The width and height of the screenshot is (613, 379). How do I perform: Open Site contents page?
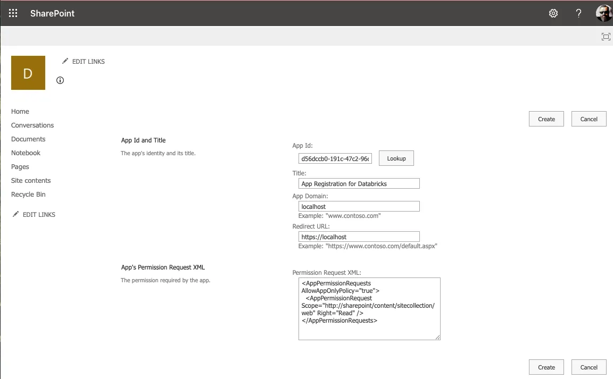31,181
